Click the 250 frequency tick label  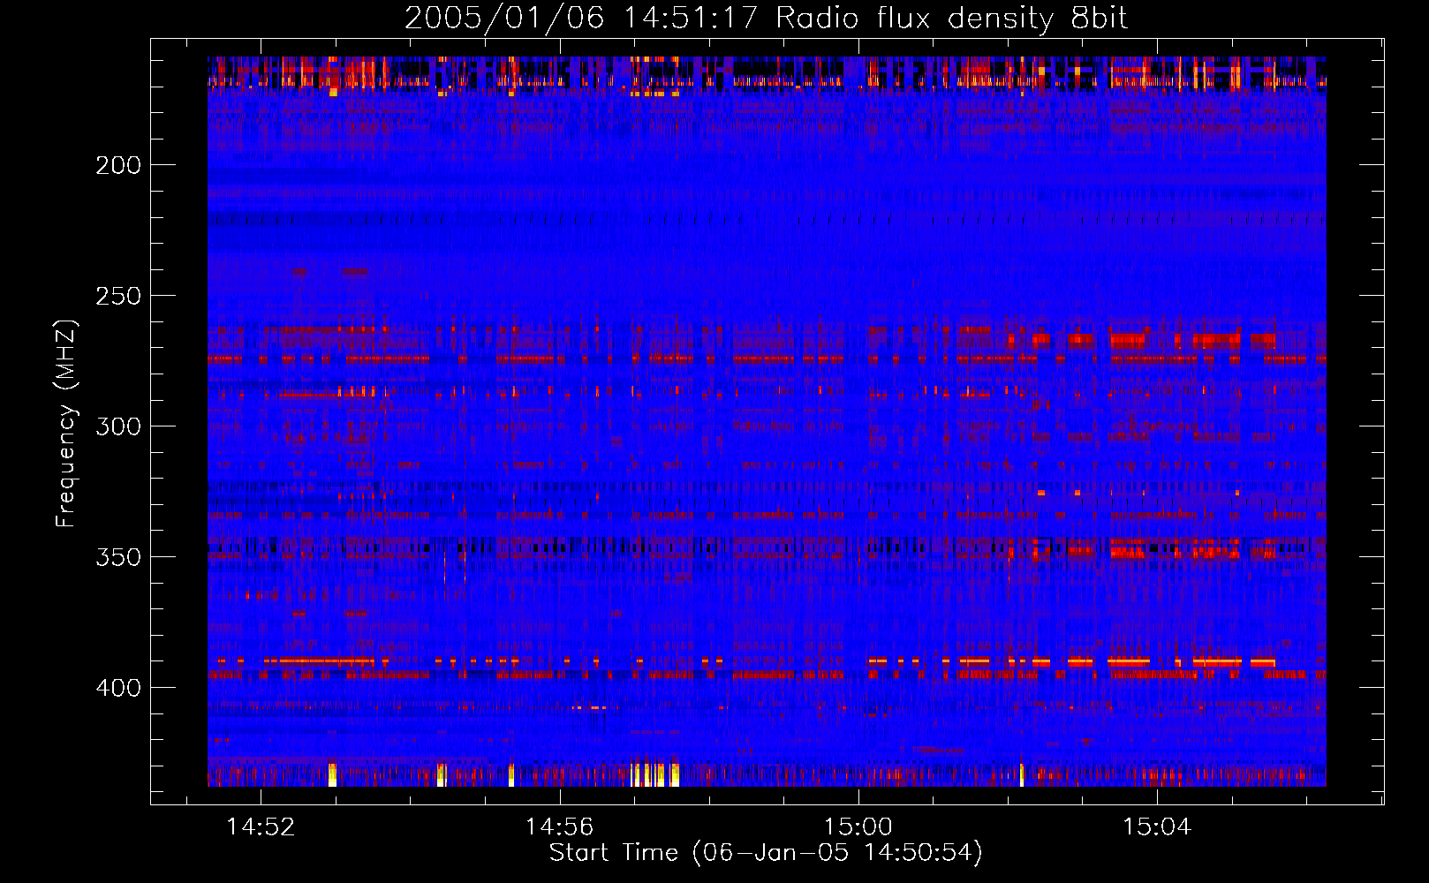pyautogui.click(x=118, y=296)
